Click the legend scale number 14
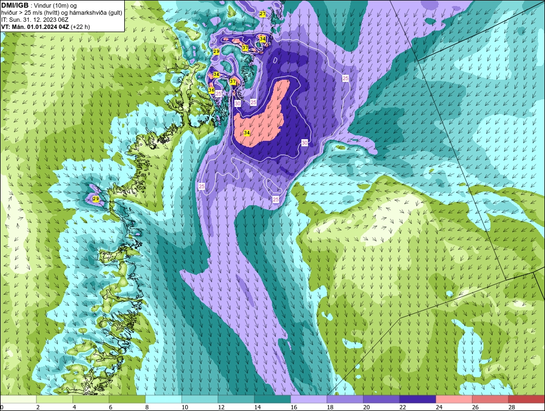Viewport: 545px width, 411px height. pos(257,407)
